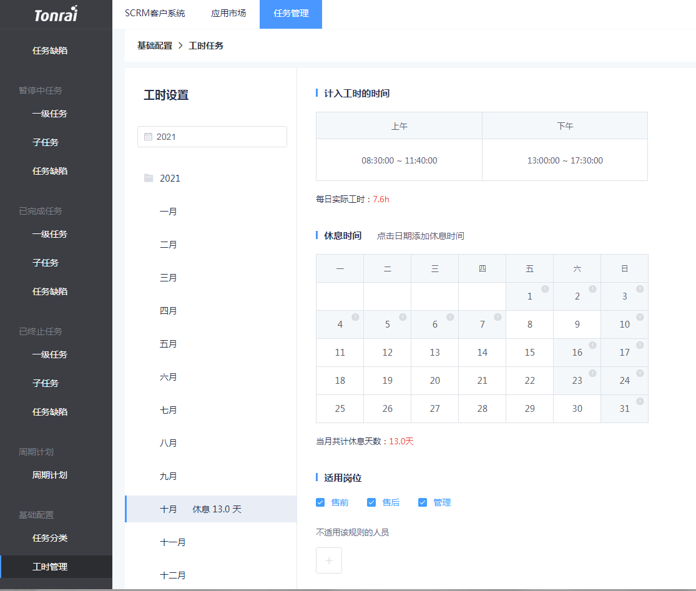Click info icon on day 3
Viewport: 696px width, 591px height.
(x=640, y=289)
